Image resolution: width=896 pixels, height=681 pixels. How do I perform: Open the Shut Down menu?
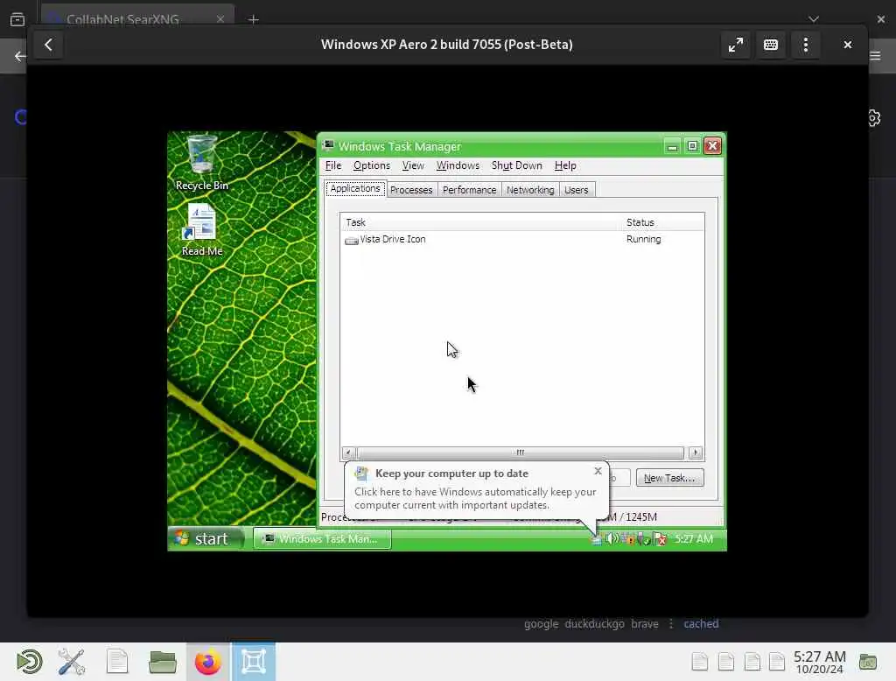tap(516, 165)
